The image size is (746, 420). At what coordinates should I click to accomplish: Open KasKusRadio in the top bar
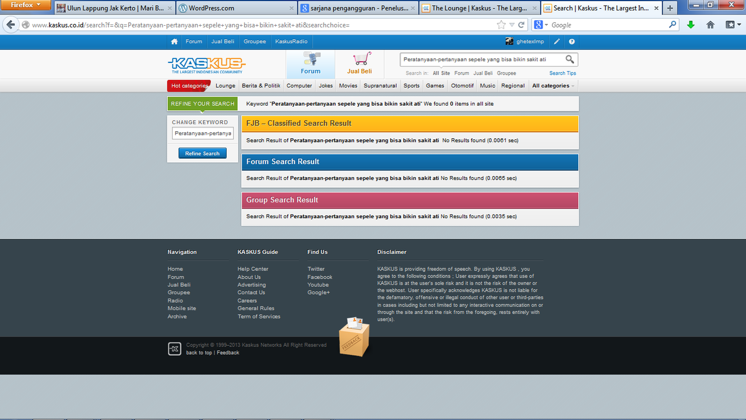coord(291,41)
